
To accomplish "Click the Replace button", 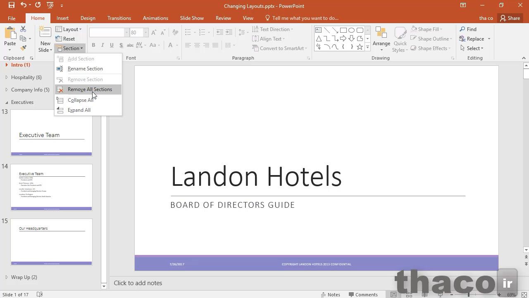I will coord(471,39).
